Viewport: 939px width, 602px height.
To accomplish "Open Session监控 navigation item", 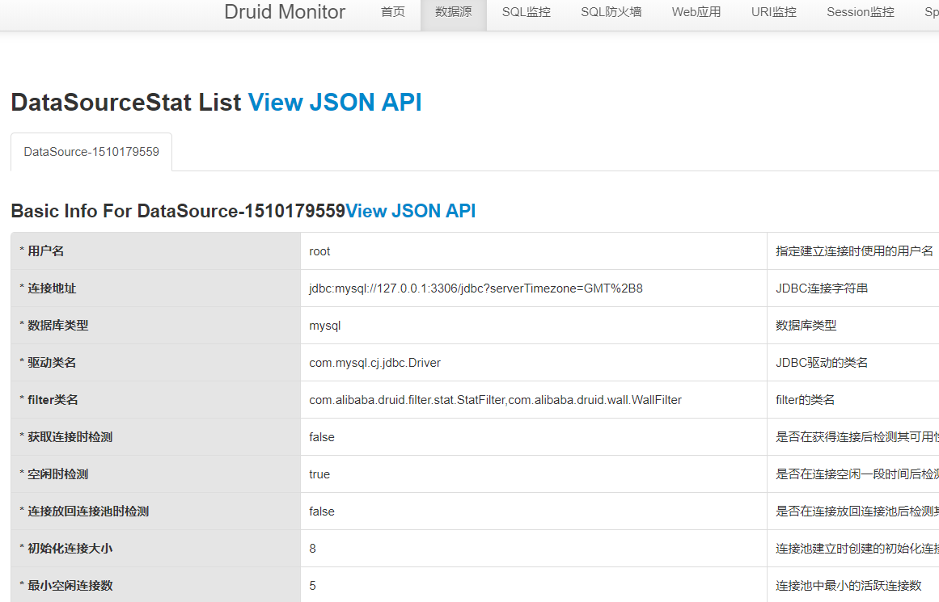I will point(860,12).
